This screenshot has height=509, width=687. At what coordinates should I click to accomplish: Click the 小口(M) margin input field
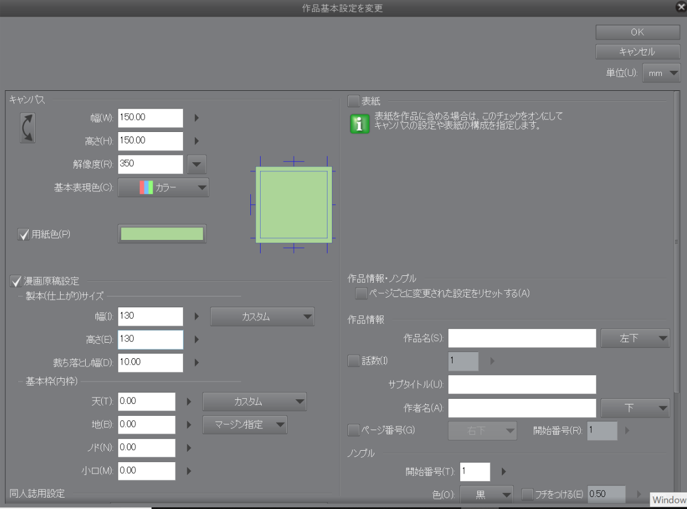click(146, 471)
